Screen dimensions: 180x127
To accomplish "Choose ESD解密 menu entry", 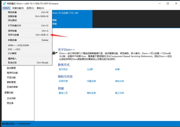I will point(27,53).
